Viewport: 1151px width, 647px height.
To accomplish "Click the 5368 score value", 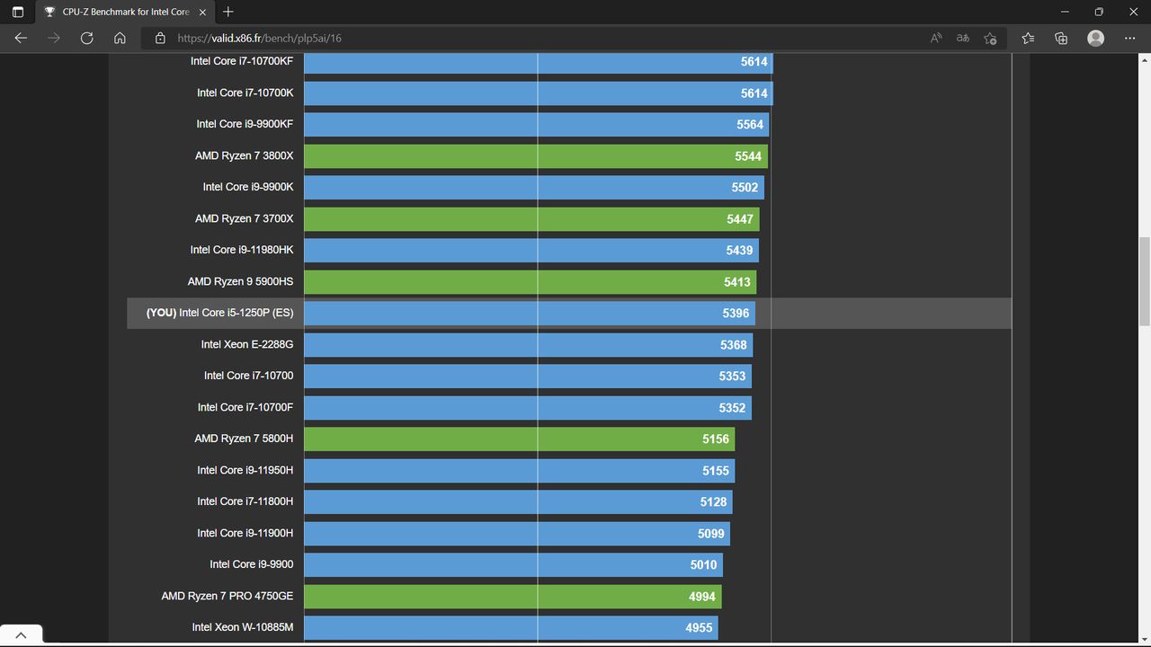I will click(x=734, y=345).
